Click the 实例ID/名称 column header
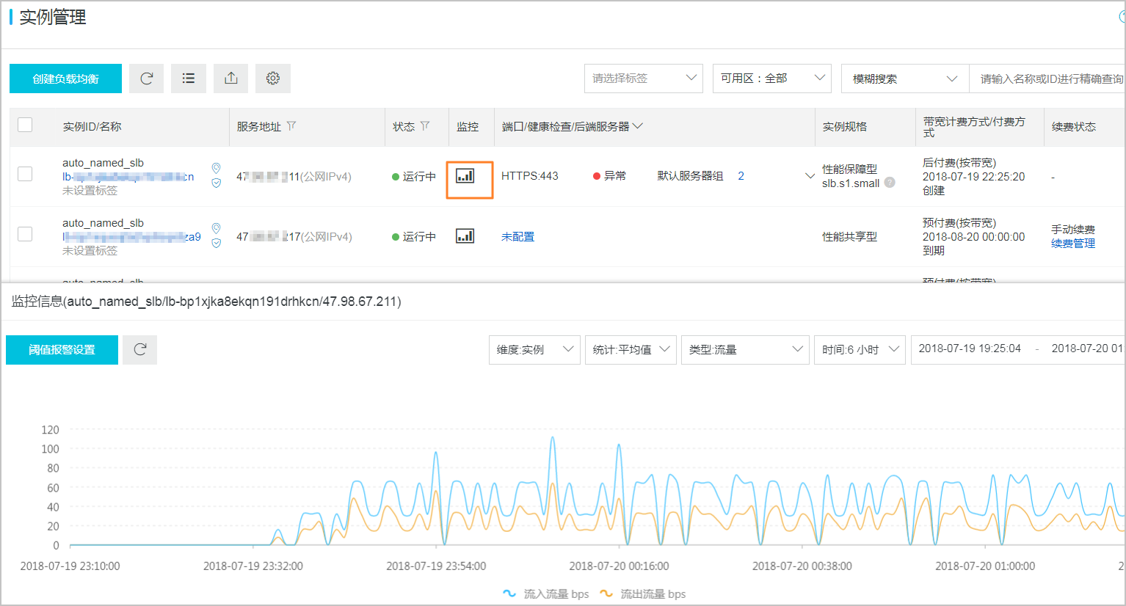The width and height of the screenshot is (1126, 606). tap(92, 126)
